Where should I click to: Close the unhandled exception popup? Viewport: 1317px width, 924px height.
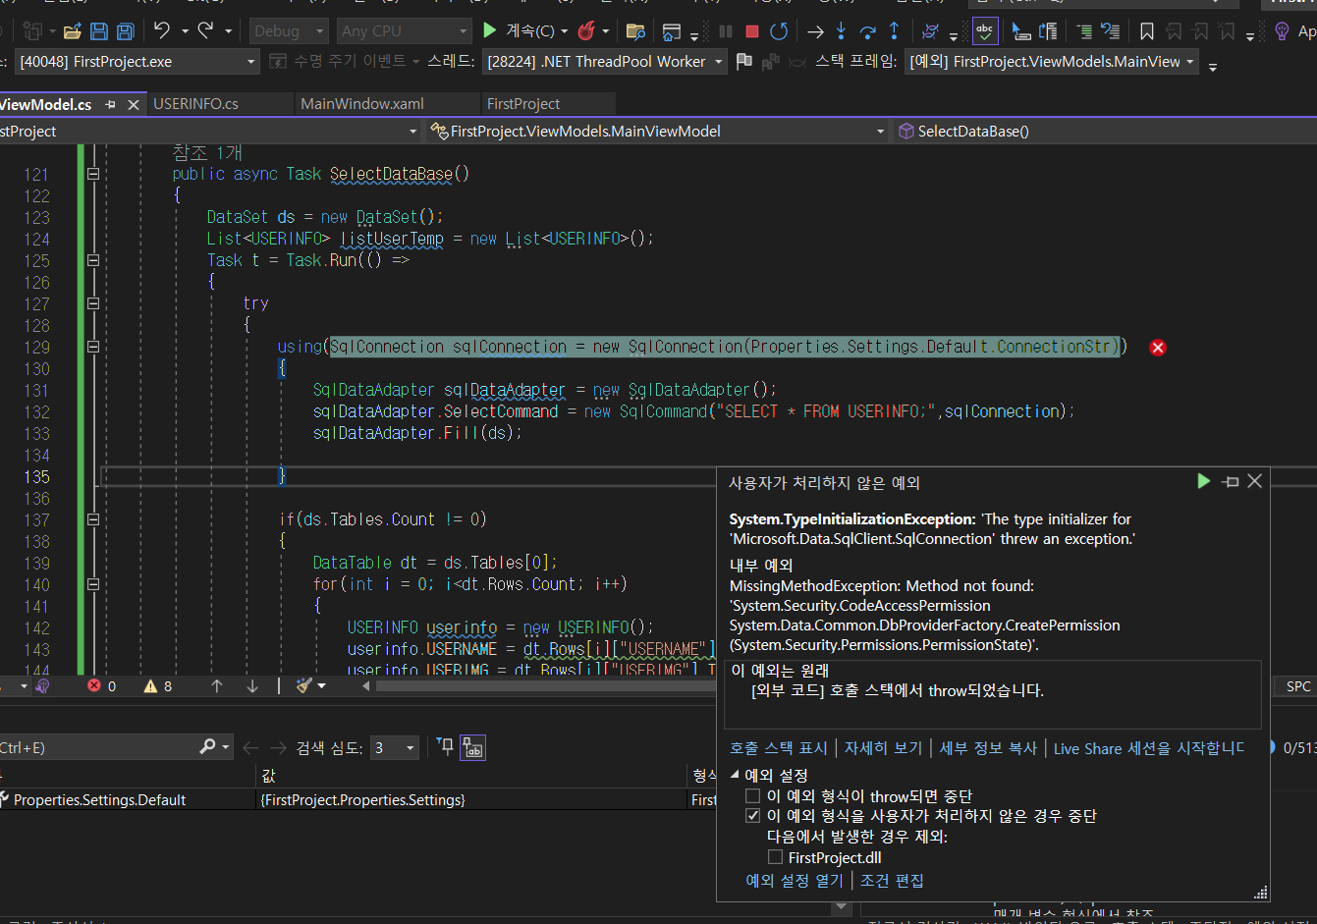(1254, 481)
